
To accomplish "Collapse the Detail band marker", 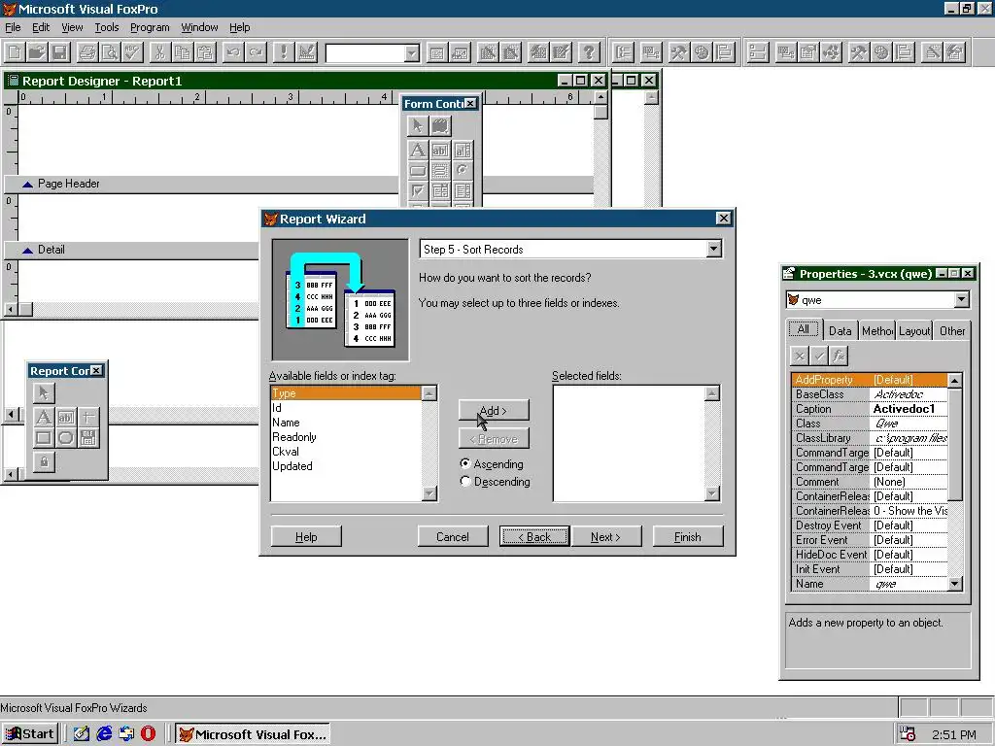I will tap(27, 250).
